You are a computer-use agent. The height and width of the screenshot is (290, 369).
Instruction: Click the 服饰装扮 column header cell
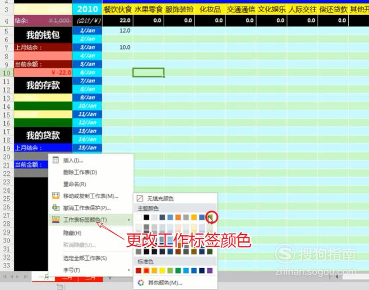(179, 10)
